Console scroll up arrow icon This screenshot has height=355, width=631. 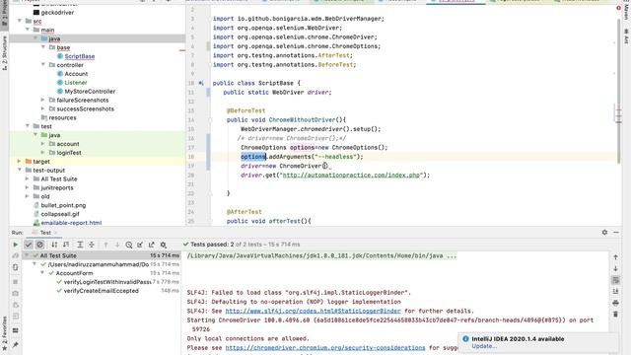point(615,257)
